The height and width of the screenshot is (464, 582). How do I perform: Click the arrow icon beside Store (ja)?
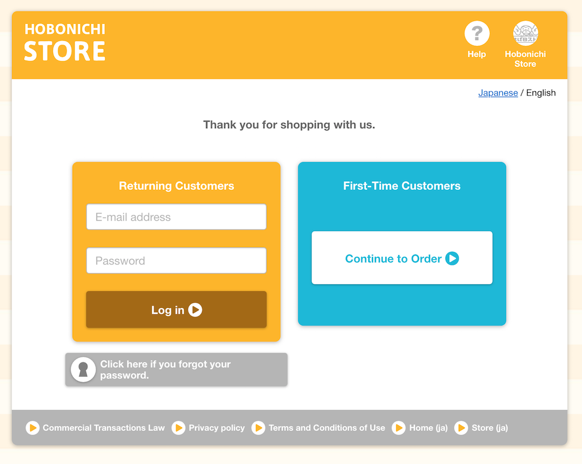click(x=461, y=428)
